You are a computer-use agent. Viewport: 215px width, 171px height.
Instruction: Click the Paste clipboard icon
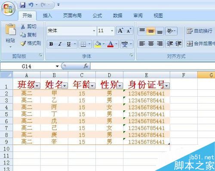(10, 30)
